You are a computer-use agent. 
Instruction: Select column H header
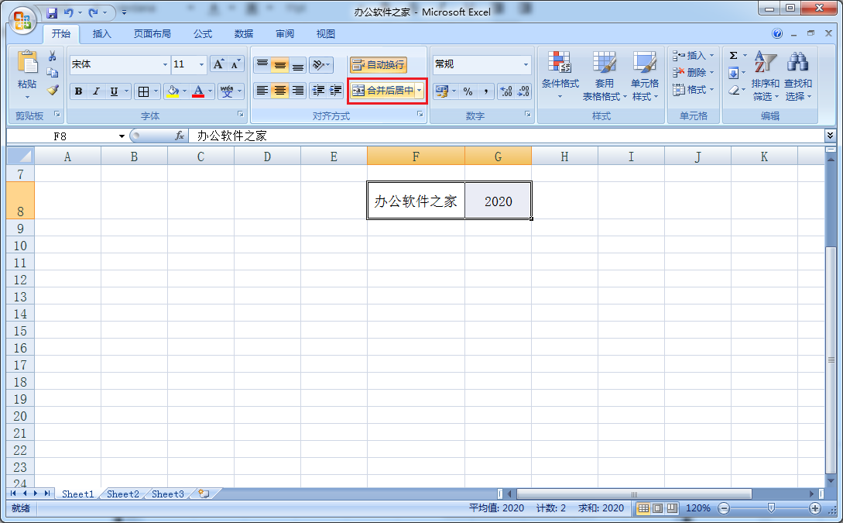pos(564,157)
